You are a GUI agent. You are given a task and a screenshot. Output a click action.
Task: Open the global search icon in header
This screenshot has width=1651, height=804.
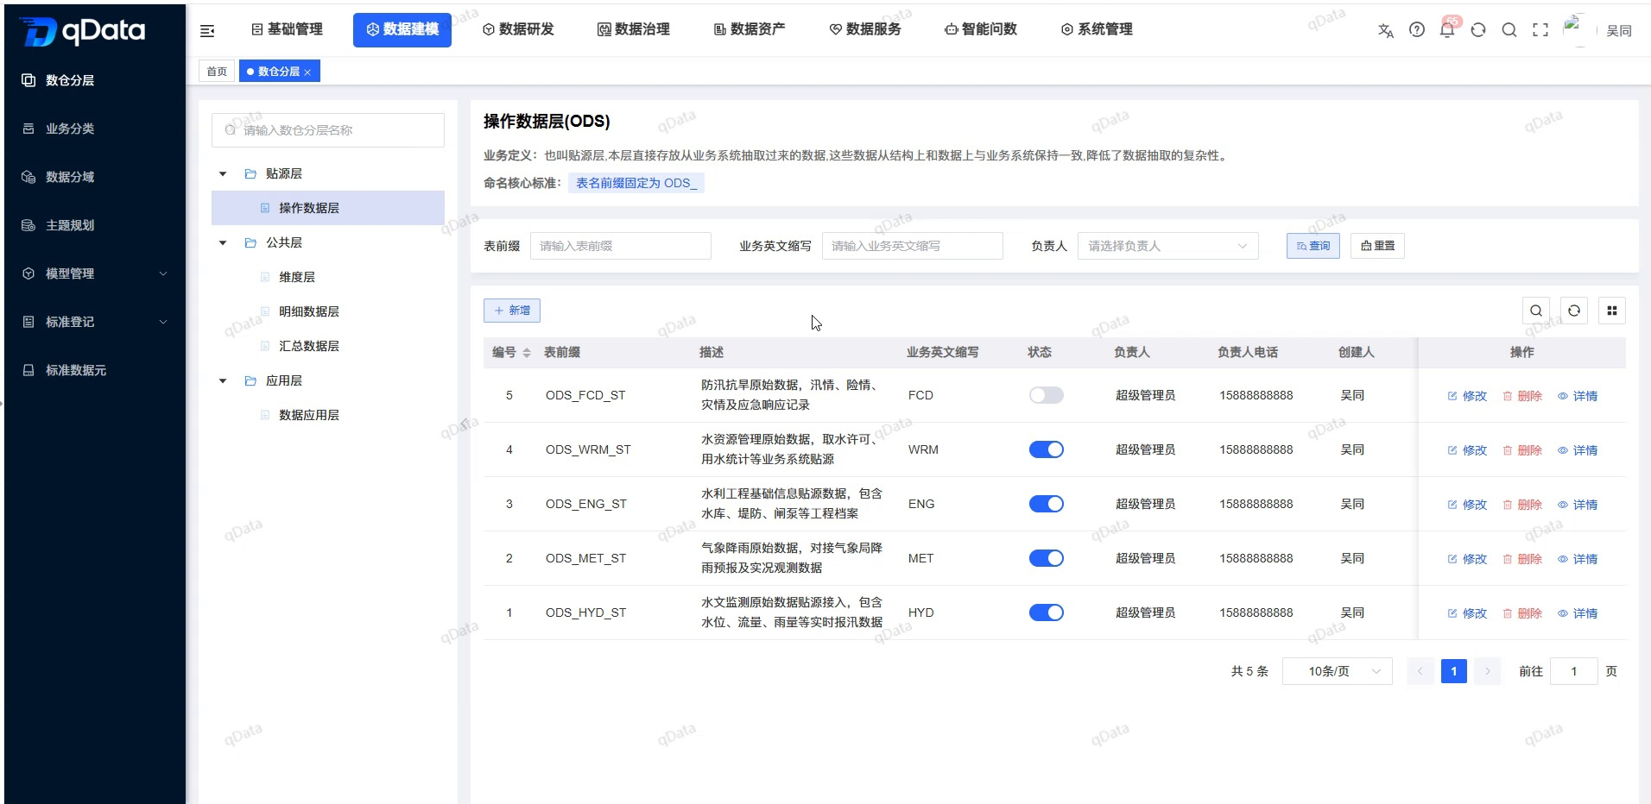pos(1509,30)
